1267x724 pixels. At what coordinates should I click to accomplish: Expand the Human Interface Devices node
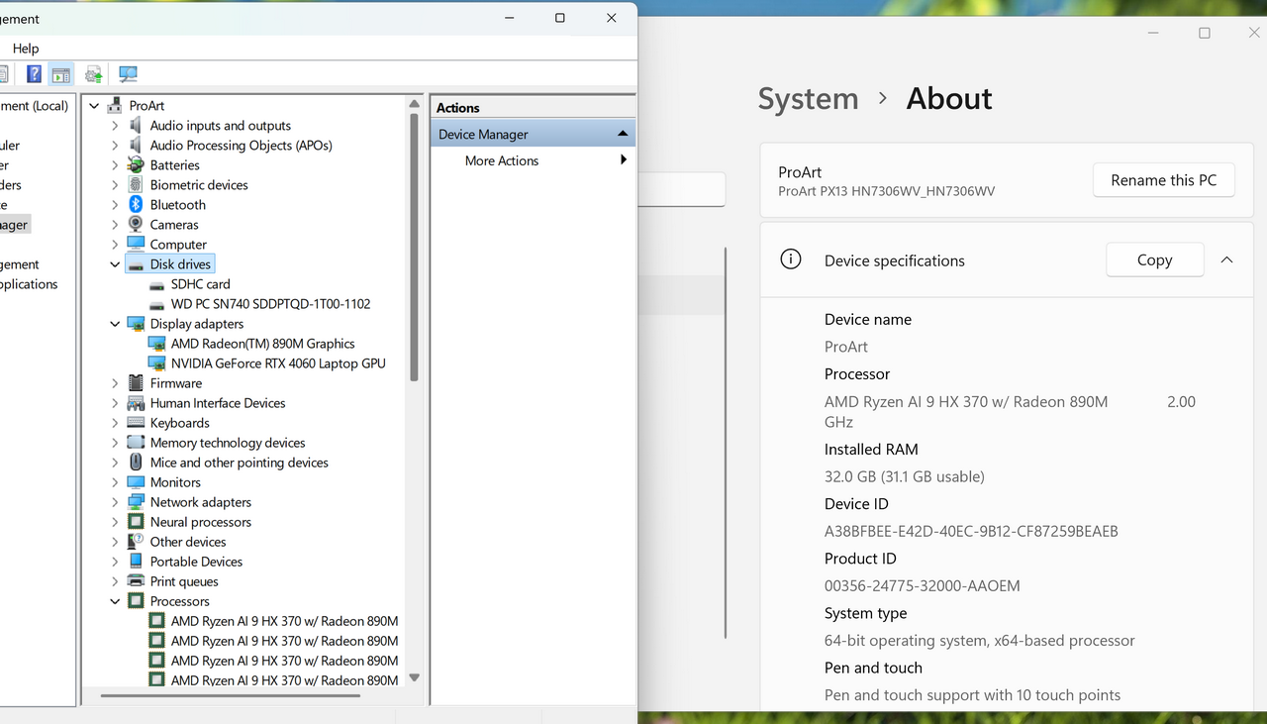(115, 403)
